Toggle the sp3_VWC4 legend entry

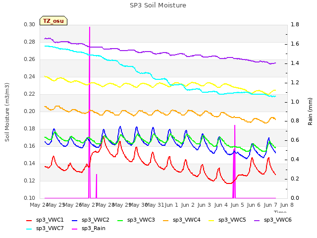[x=182, y=220]
